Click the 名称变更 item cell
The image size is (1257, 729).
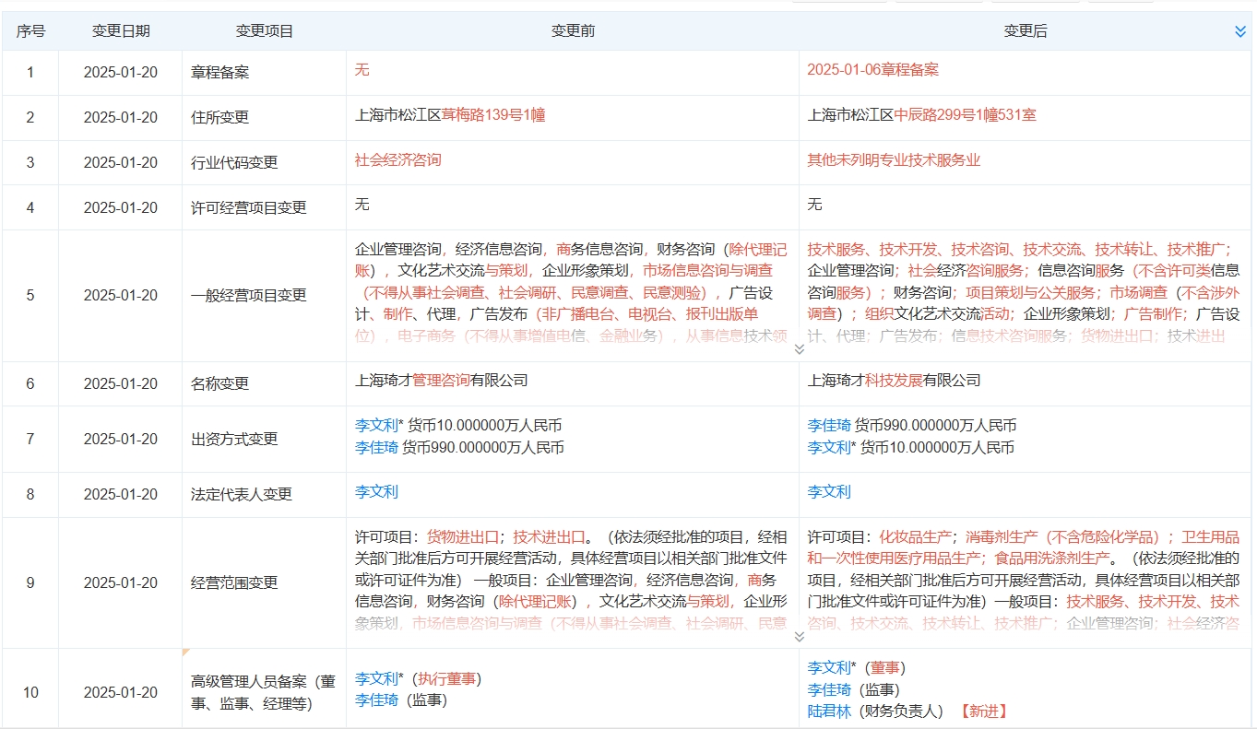click(219, 383)
